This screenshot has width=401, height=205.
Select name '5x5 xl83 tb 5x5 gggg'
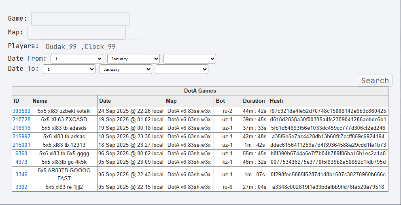[x=64, y=153]
